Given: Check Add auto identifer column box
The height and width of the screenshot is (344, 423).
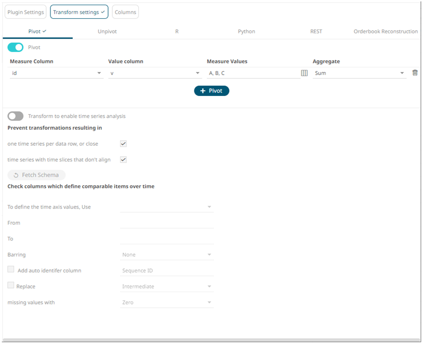Looking at the screenshot, I should [11, 269].
